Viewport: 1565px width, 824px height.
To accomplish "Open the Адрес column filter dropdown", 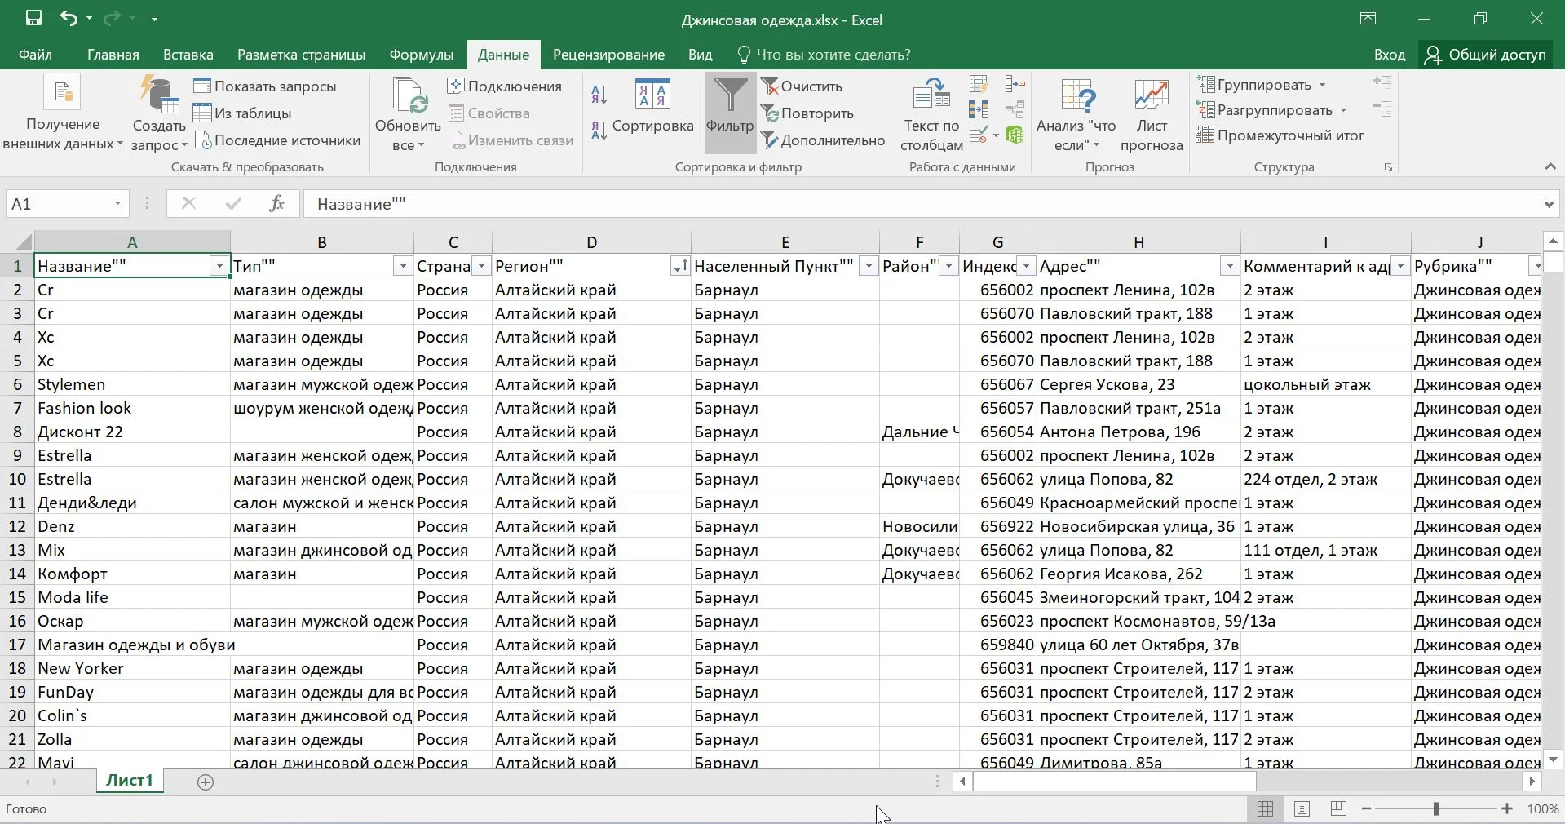I will click(1229, 266).
